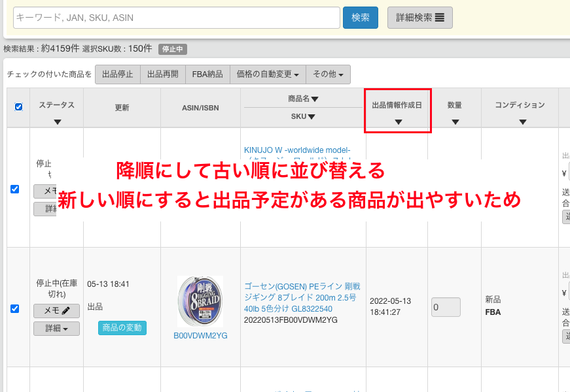This screenshot has height=392, width=570.
Task: Type in the keyword, JAN, SKU, ASIN search field
Action: point(176,18)
